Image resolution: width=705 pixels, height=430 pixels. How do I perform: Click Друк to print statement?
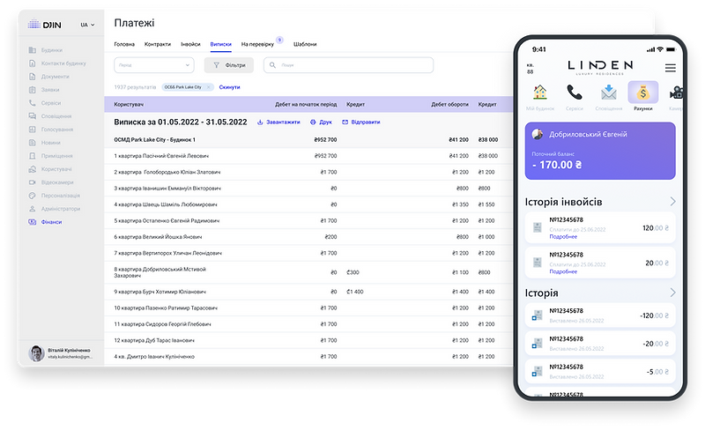pyautogui.click(x=321, y=122)
